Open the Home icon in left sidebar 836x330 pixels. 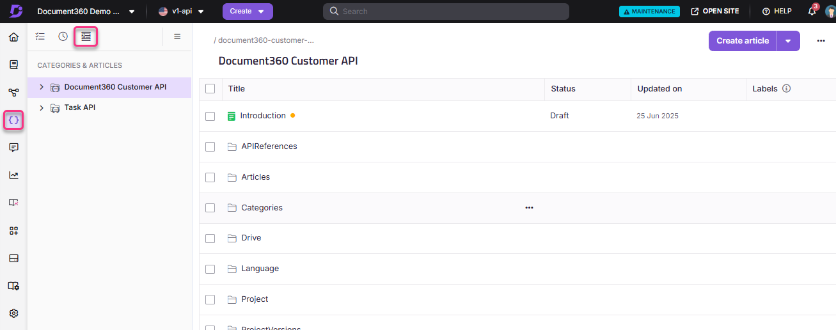coord(13,37)
